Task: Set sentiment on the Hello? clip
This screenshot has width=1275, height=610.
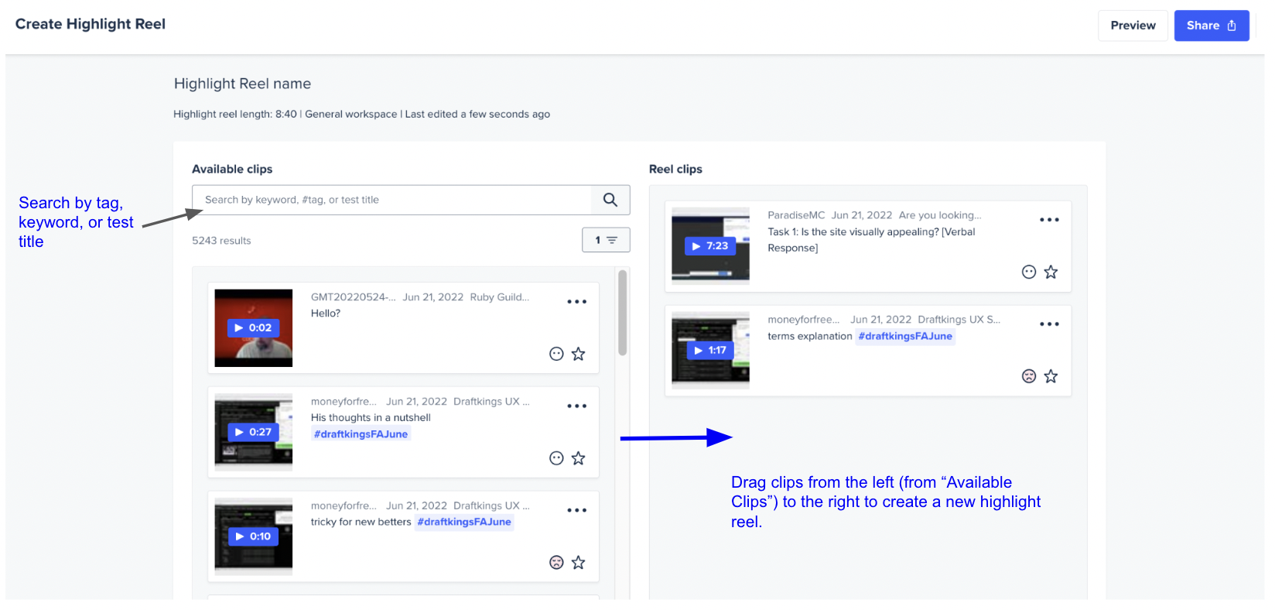Action: 556,354
